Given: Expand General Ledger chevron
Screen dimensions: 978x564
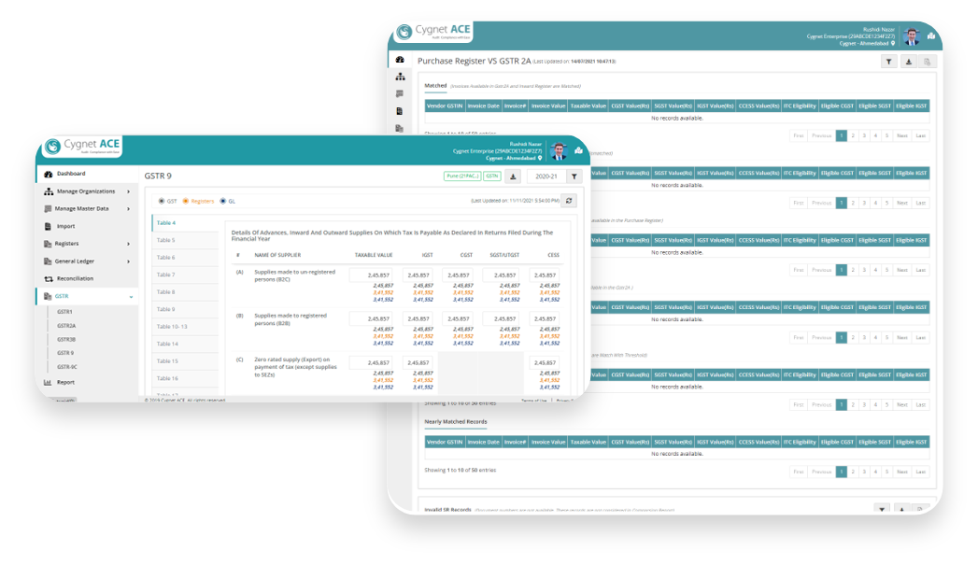Looking at the screenshot, I should click(x=129, y=261).
